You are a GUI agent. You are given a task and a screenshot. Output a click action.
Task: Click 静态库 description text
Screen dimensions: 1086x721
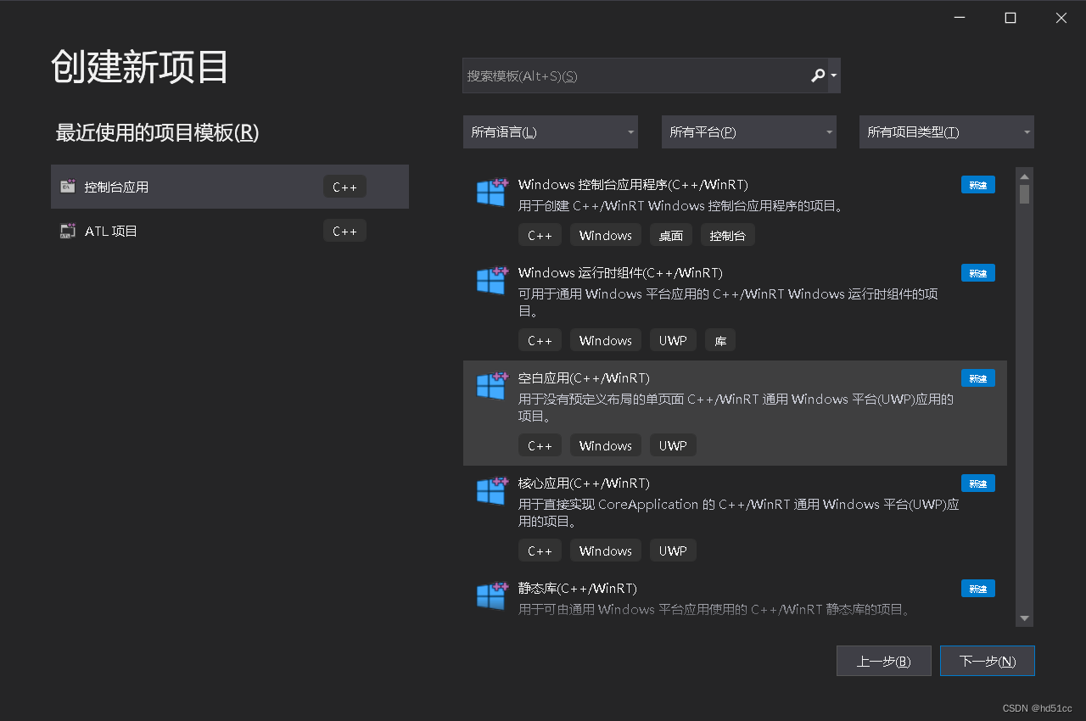(714, 609)
